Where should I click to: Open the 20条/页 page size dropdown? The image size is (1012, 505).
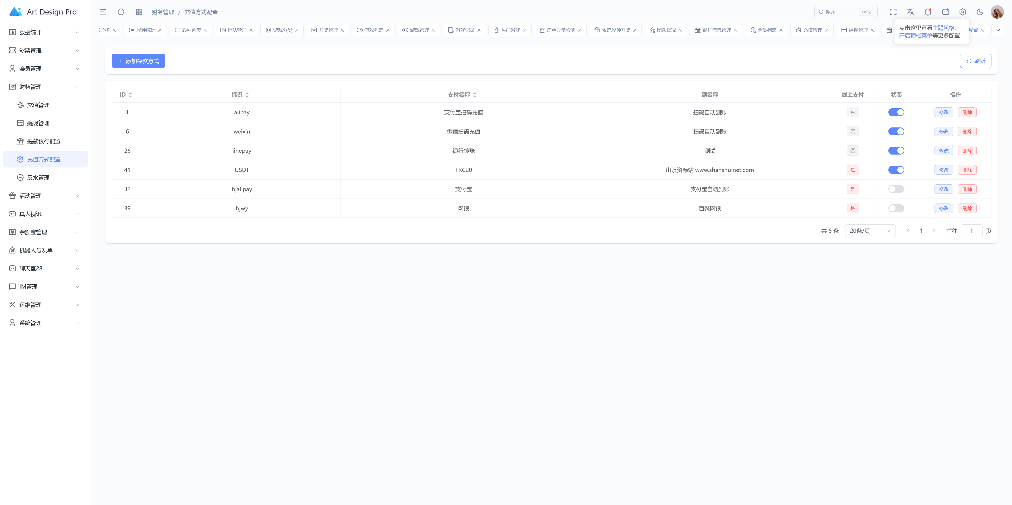point(870,231)
